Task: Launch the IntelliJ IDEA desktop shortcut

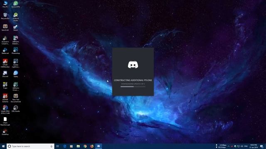Action: [5, 110]
